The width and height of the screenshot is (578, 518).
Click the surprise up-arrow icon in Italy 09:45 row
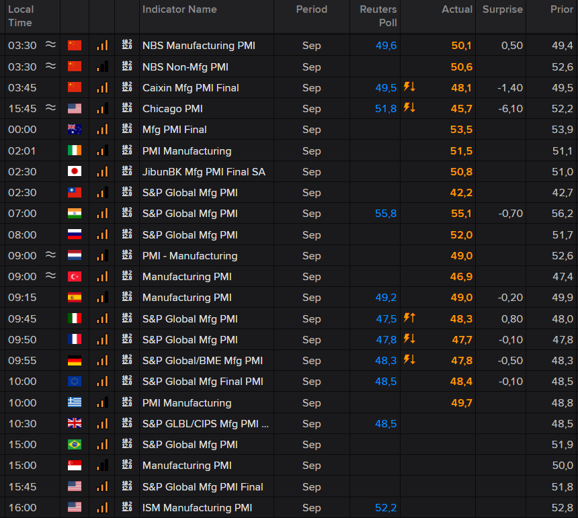pyautogui.click(x=409, y=318)
